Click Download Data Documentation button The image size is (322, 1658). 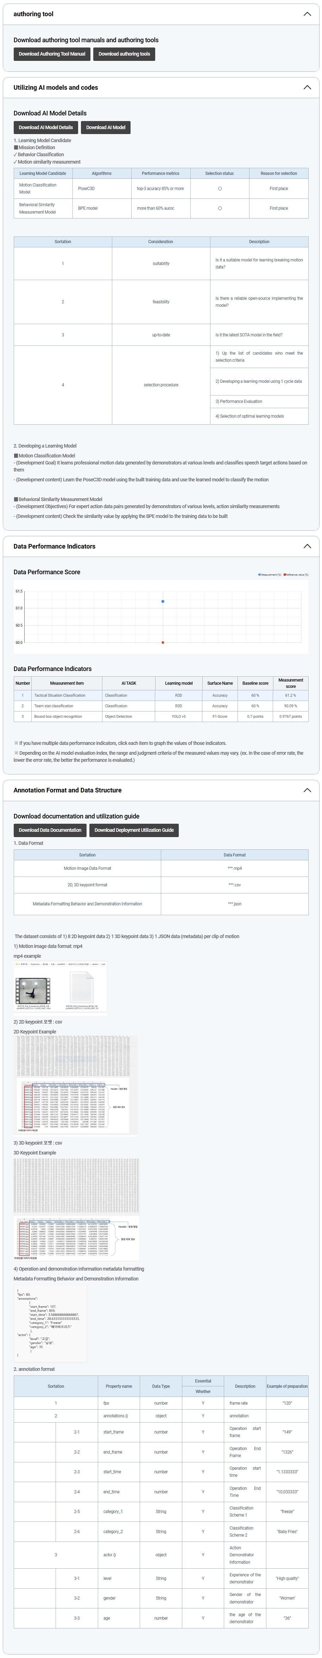50,830
